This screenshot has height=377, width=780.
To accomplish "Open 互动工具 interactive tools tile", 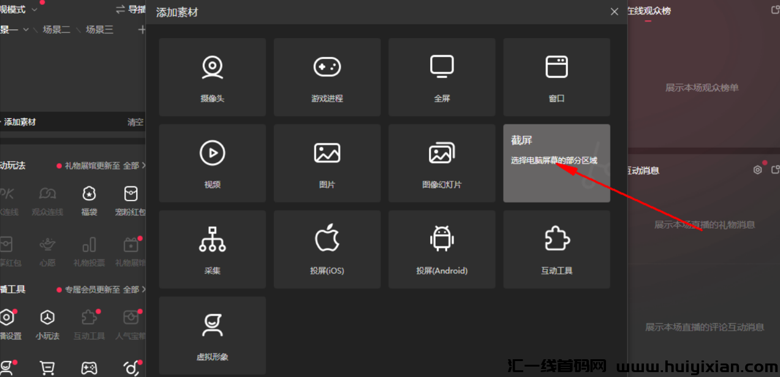I will point(556,249).
